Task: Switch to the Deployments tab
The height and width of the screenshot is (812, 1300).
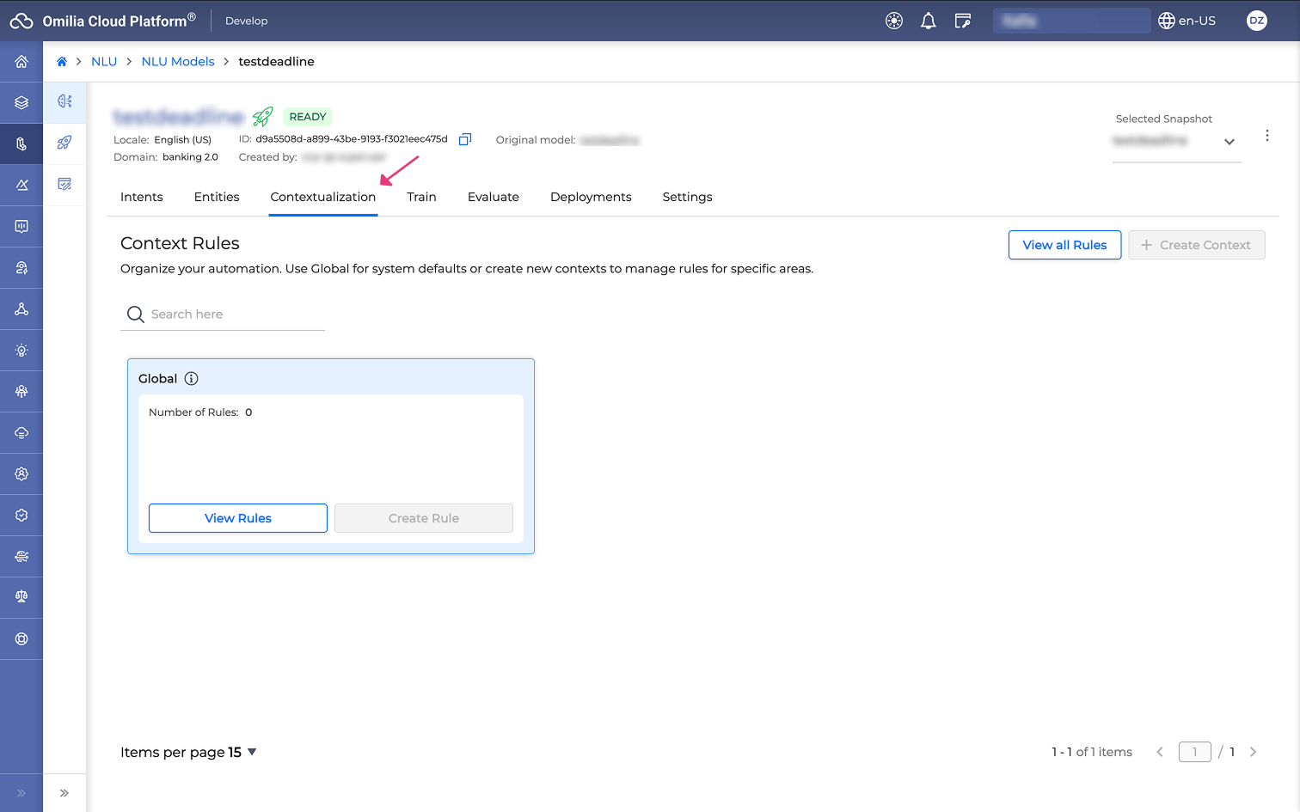Action: pyautogui.click(x=591, y=197)
